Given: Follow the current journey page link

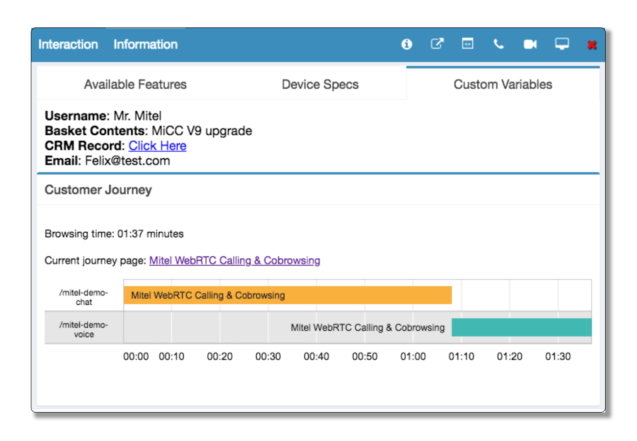Looking at the screenshot, I should coord(235,261).
